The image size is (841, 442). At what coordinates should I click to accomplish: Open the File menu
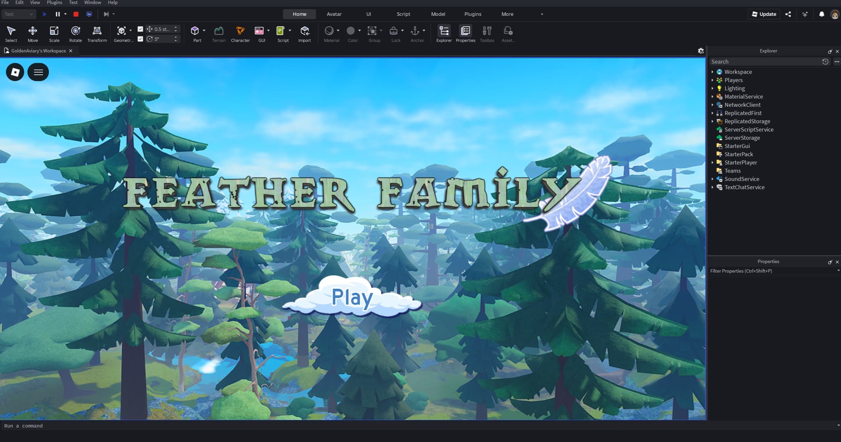(x=5, y=3)
